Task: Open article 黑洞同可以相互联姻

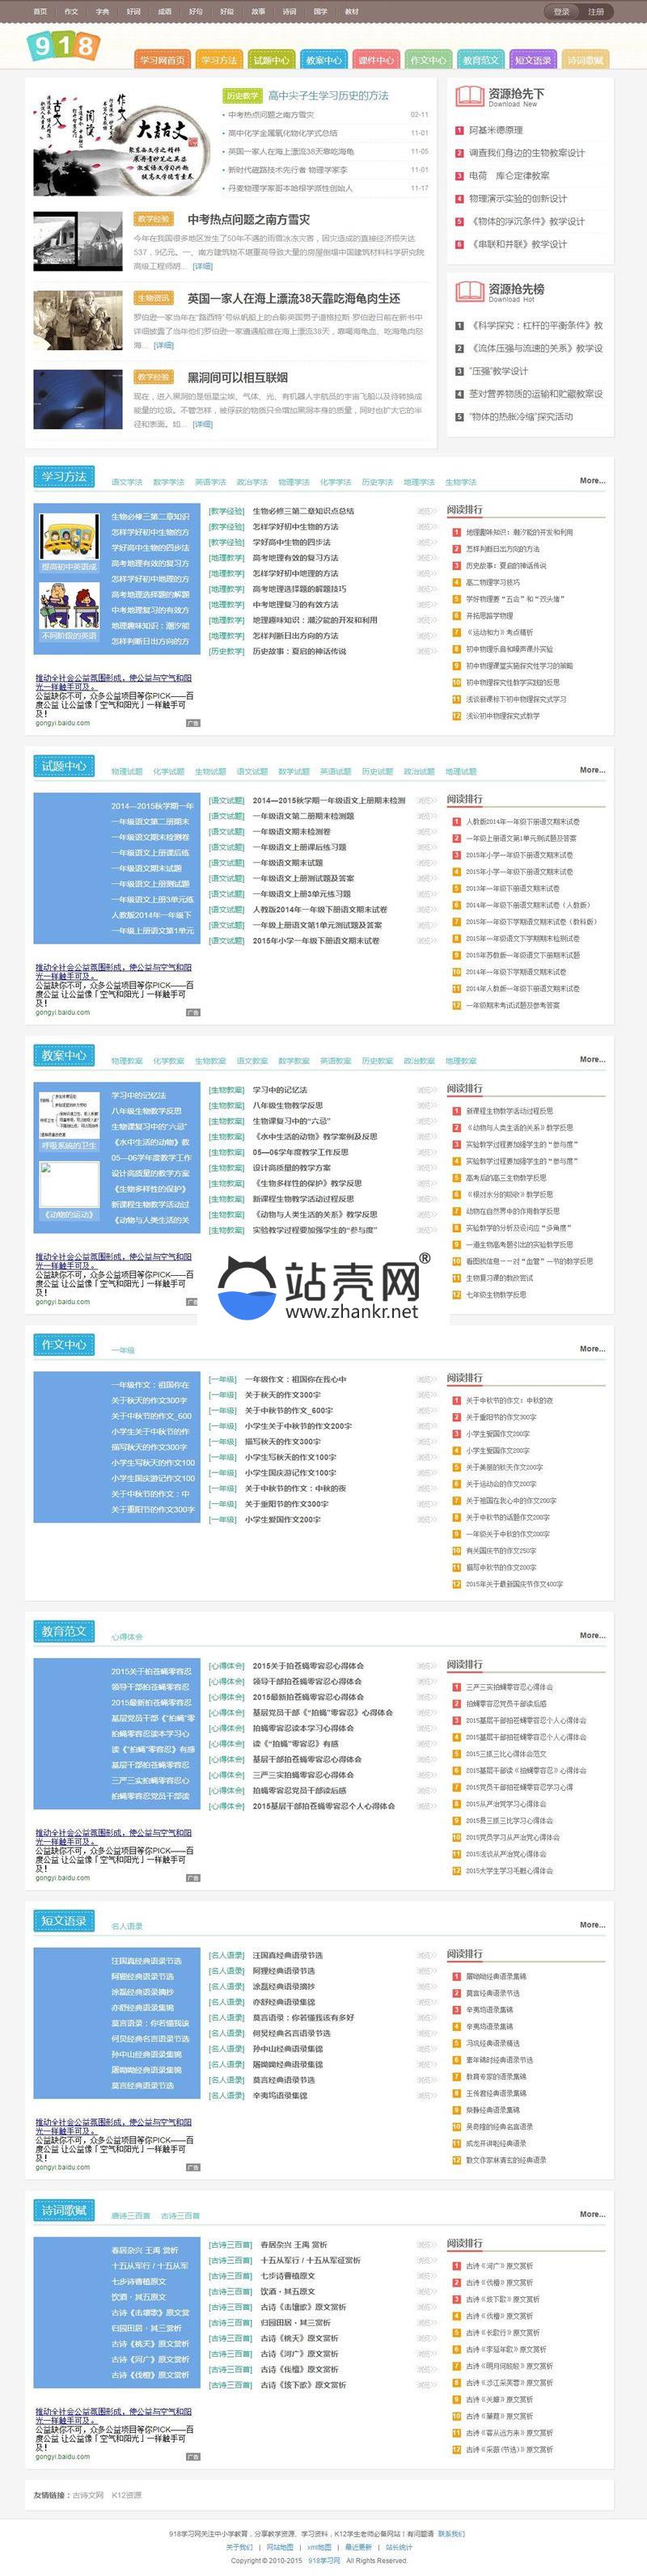Action: tap(238, 377)
